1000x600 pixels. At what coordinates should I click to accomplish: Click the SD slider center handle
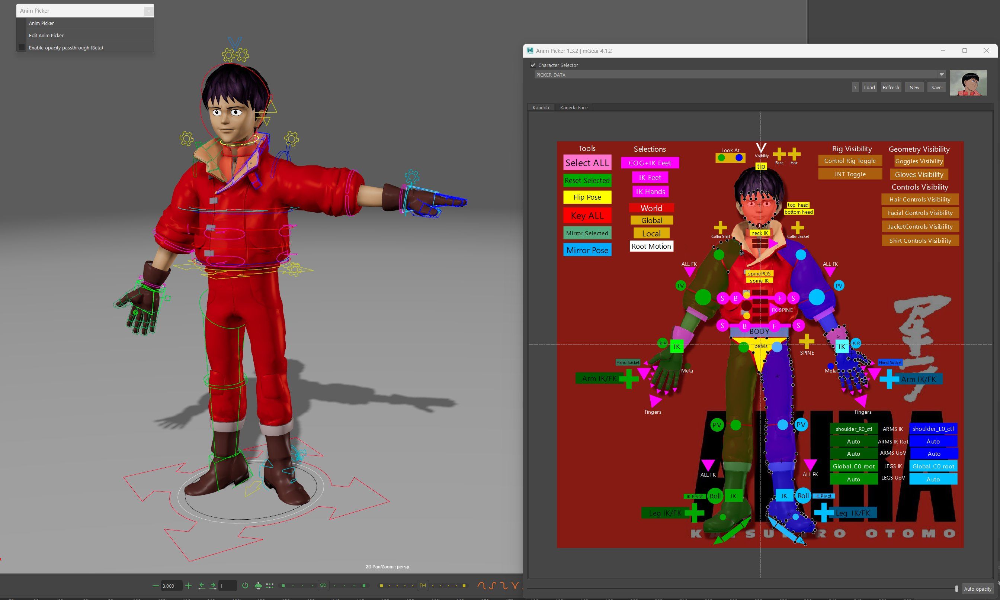(323, 585)
